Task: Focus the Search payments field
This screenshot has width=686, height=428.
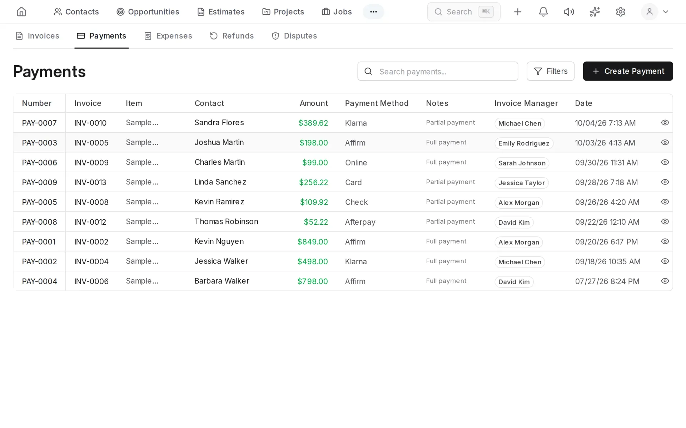Action: click(438, 71)
